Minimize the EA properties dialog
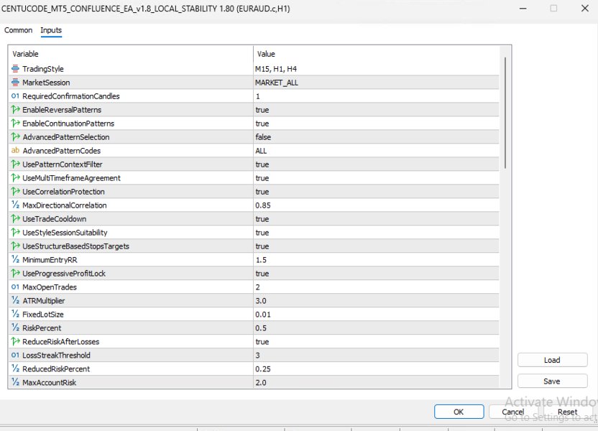 523,9
